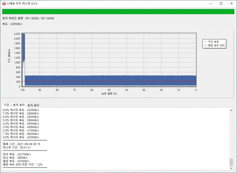Maximize the Dirty Test window

pos(221,3)
